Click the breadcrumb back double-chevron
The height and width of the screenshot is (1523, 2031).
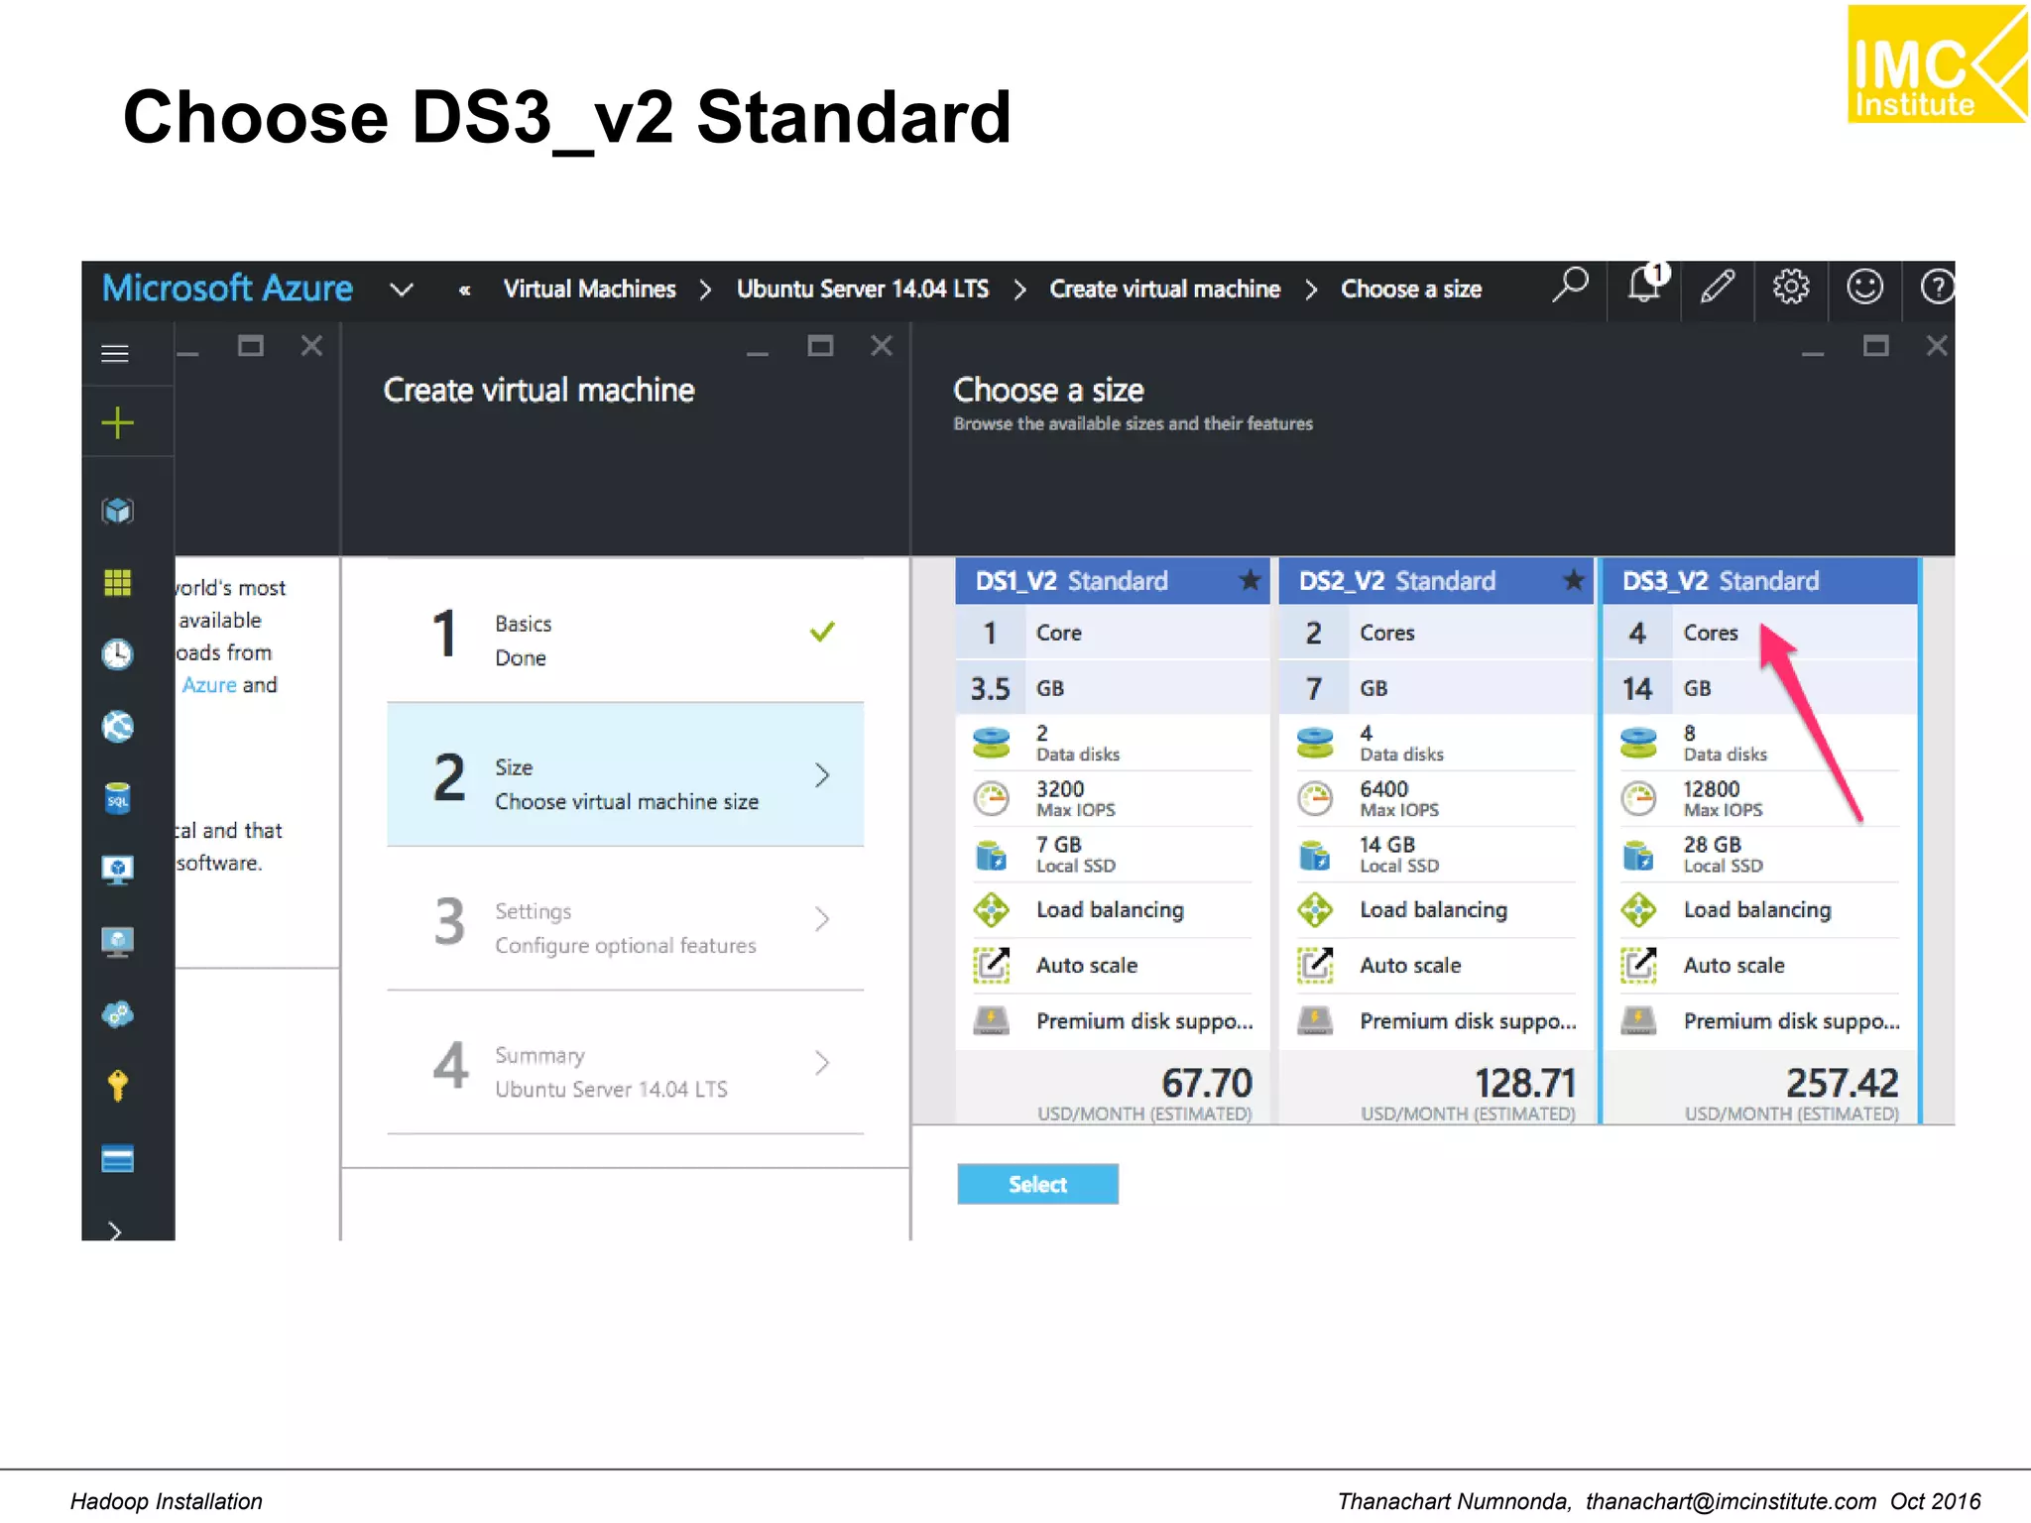coord(464,291)
